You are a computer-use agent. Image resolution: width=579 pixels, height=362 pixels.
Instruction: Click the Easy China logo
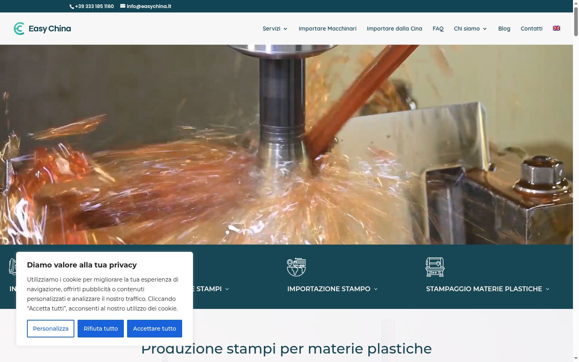pyautogui.click(x=42, y=29)
